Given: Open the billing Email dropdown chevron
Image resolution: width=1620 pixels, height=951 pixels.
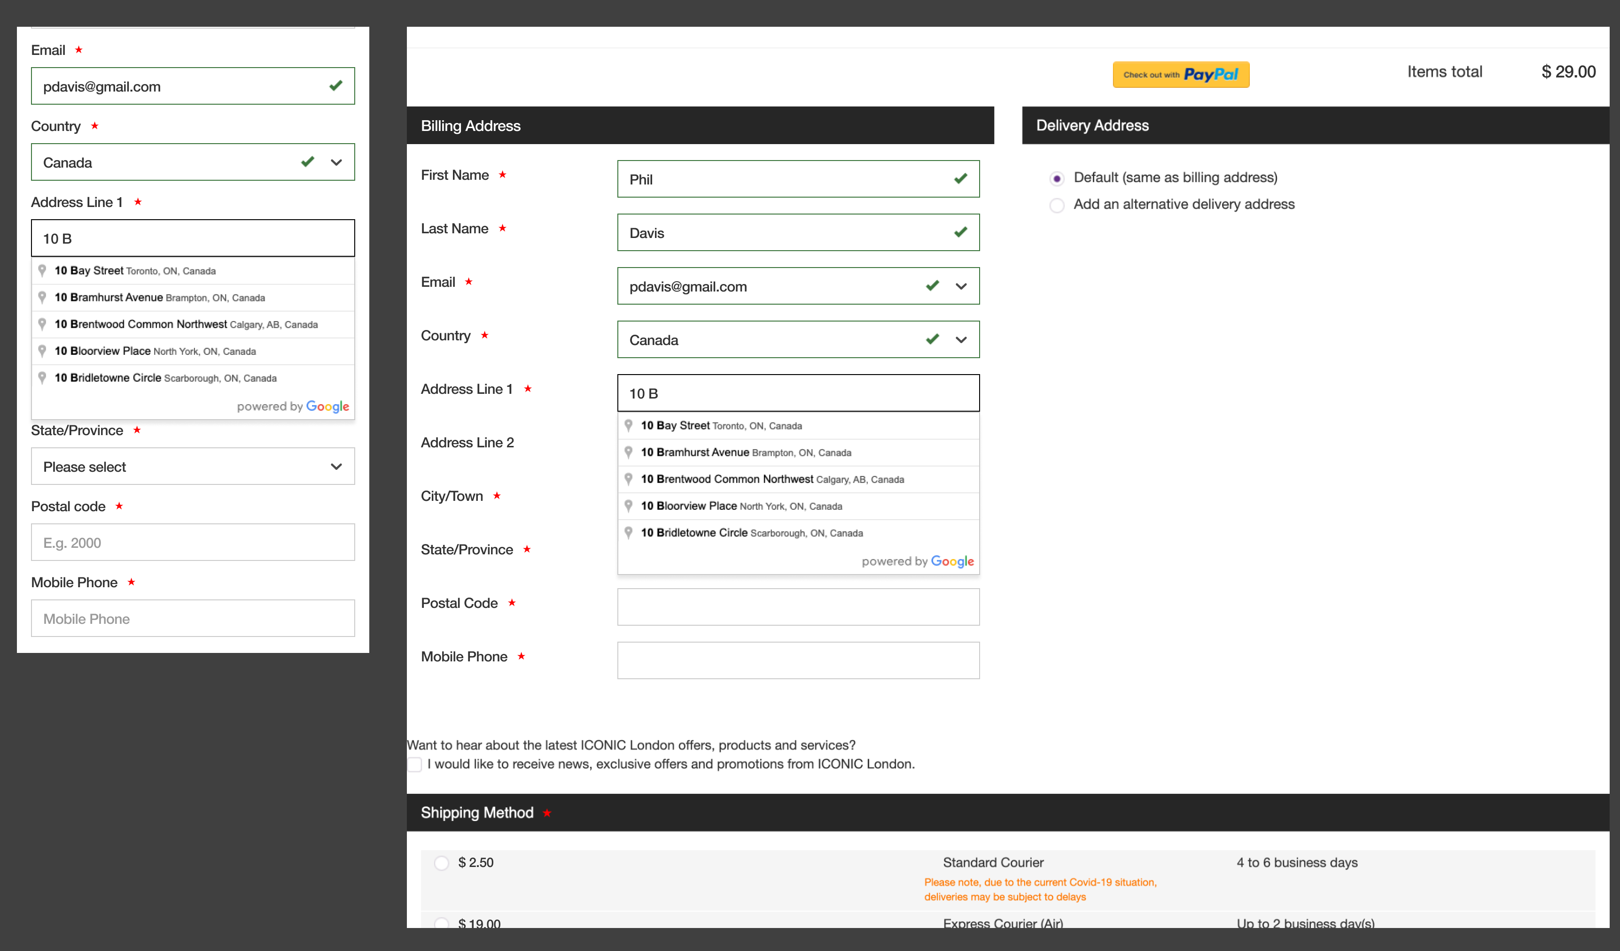Looking at the screenshot, I should point(960,286).
